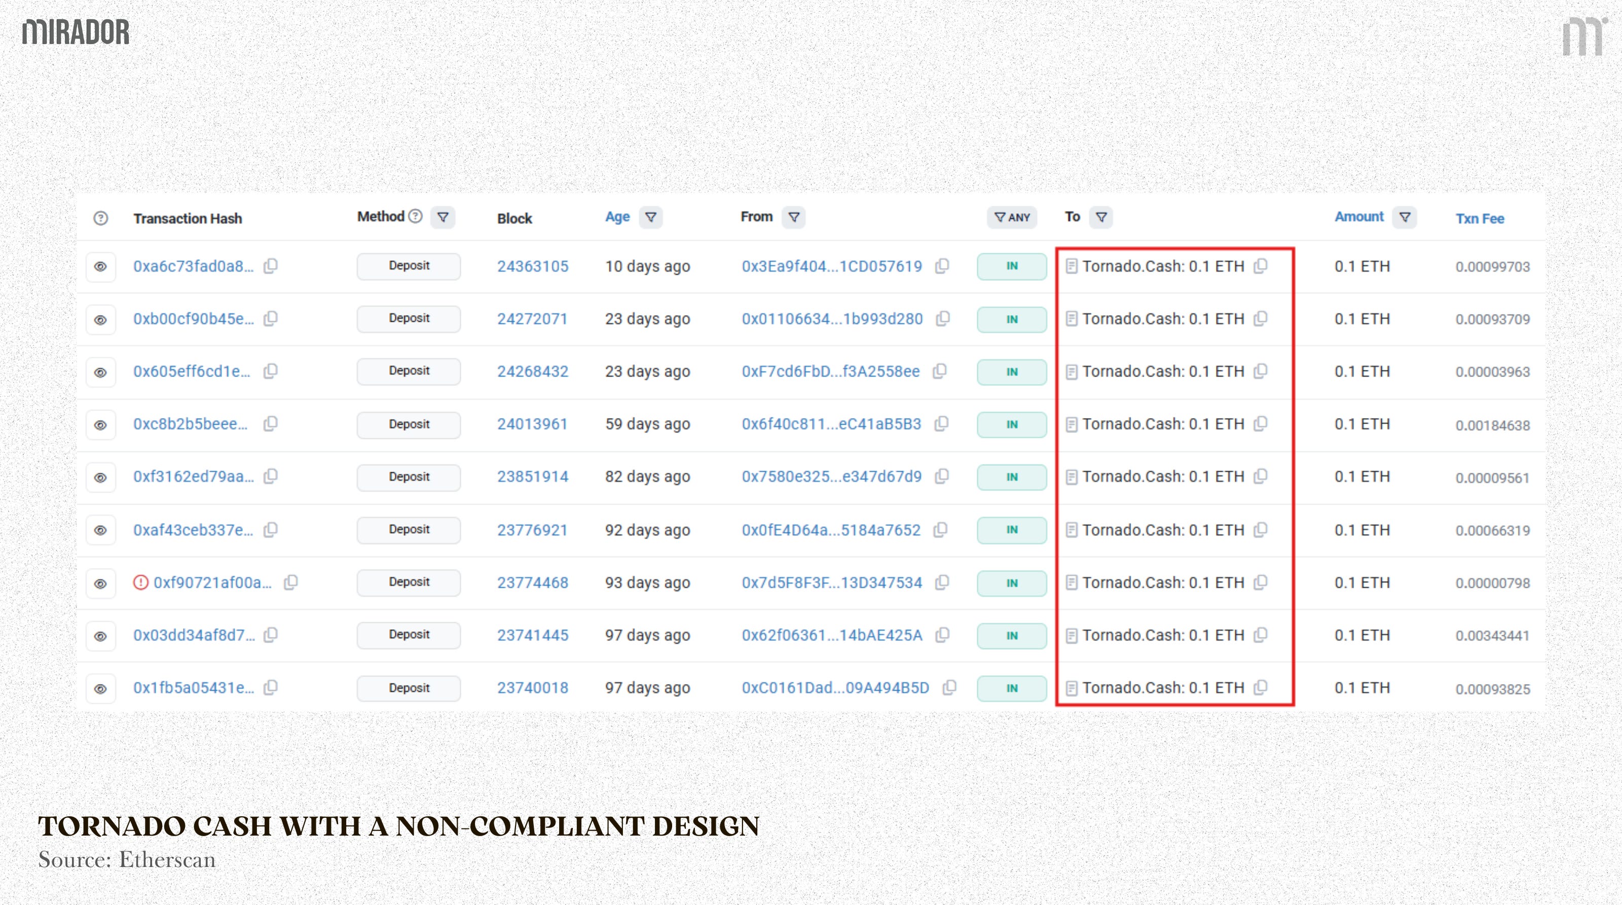Open the Method column filter
Image resolution: width=1622 pixels, height=905 pixels.
click(x=444, y=217)
